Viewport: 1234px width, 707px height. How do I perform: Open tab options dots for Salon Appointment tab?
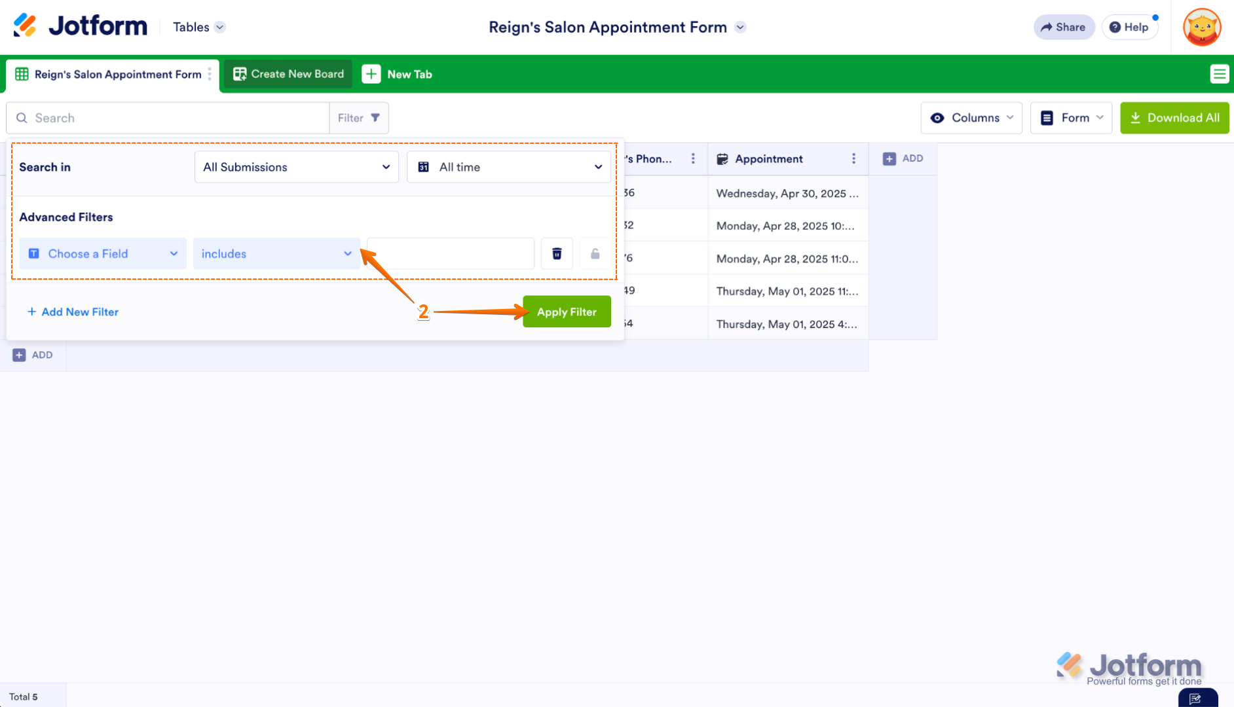point(210,75)
